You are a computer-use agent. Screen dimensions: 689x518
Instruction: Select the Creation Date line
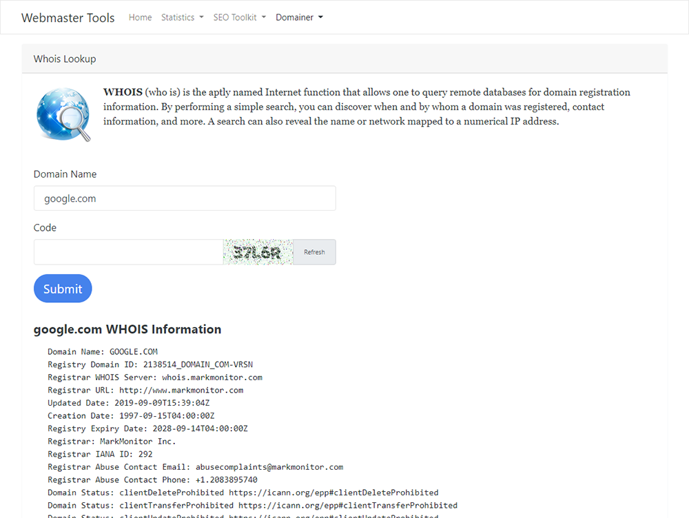point(131,415)
